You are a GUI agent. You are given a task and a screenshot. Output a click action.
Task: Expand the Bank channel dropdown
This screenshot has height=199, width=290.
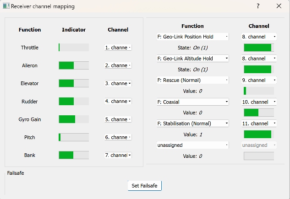pos(118,155)
